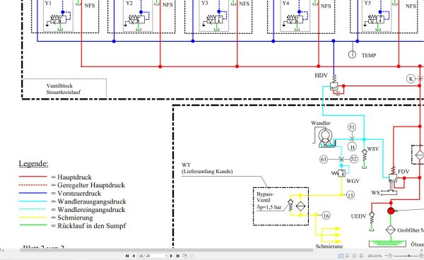Go to the first page
This screenshot has height=260, width=424.
[x=127, y=256]
